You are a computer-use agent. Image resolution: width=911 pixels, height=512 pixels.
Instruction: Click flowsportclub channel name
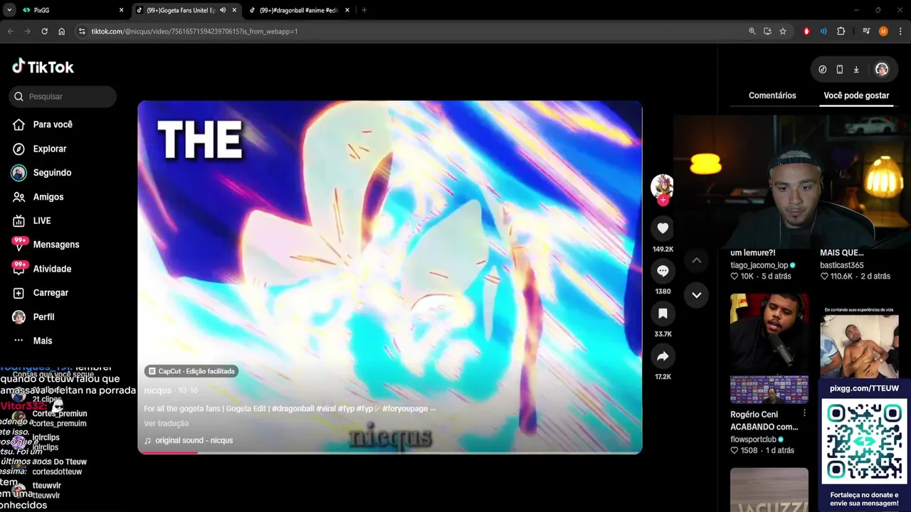[753, 439]
